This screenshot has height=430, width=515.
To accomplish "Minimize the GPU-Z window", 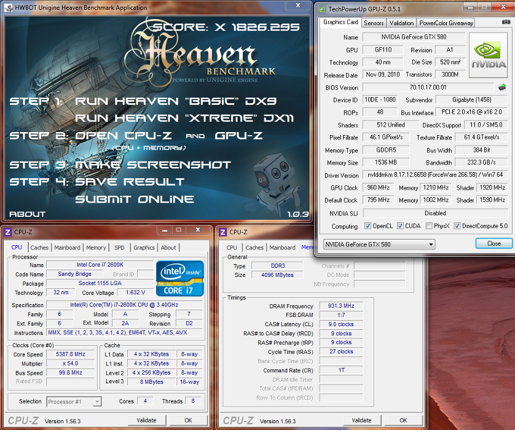I will coord(470,7).
